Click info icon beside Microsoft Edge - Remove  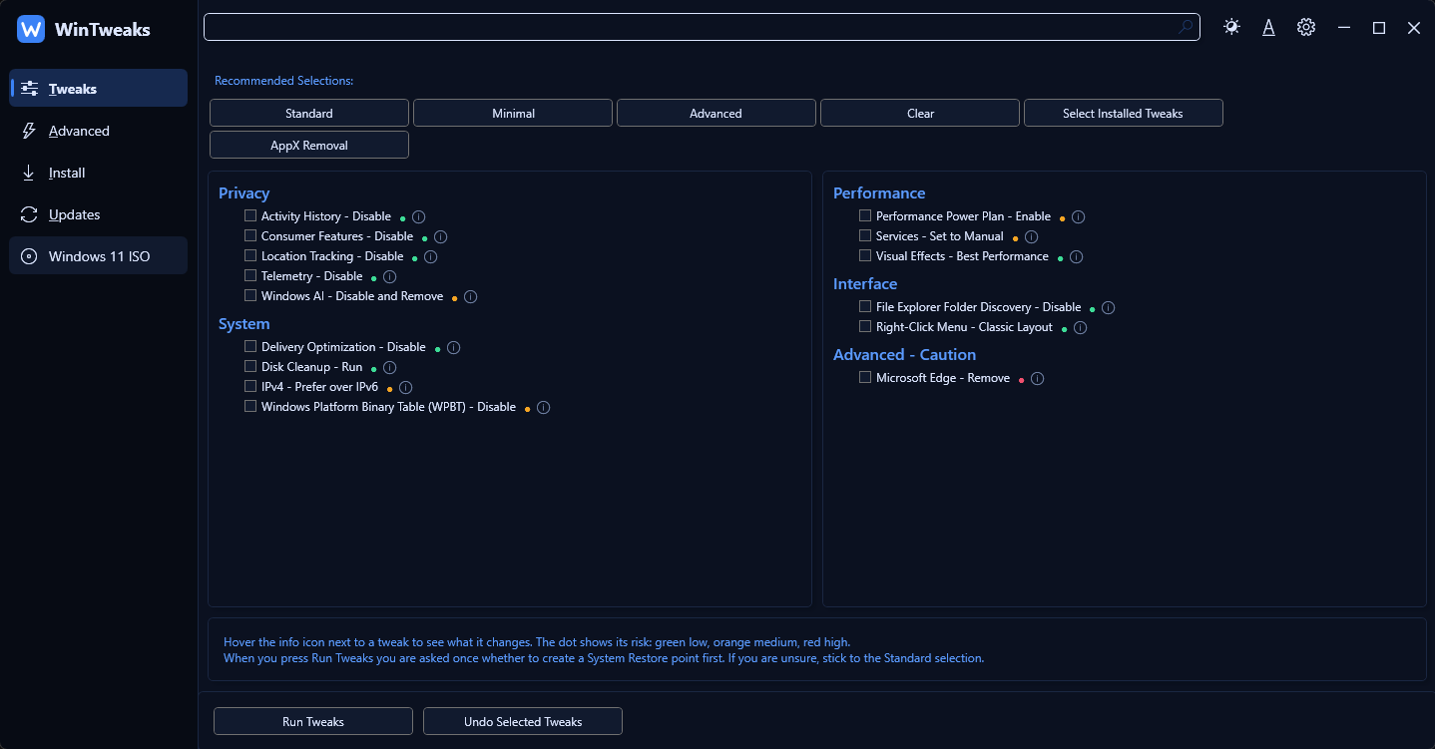1037,379
